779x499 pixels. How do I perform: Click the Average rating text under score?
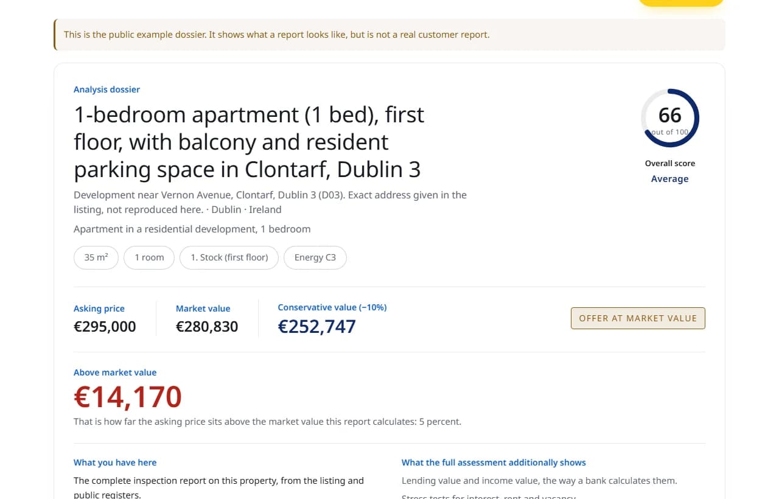pyautogui.click(x=670, y=179)
